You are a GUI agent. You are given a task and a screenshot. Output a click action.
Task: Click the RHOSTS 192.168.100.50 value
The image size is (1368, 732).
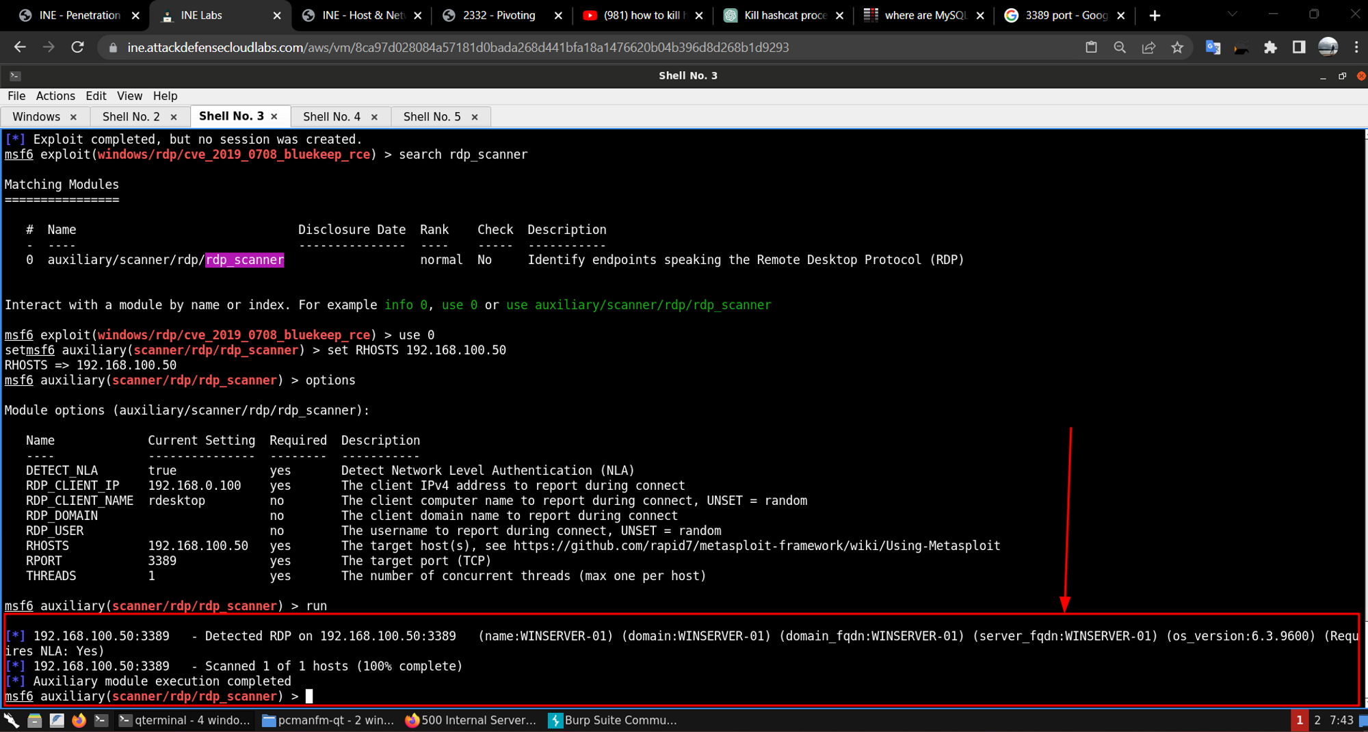198,546
